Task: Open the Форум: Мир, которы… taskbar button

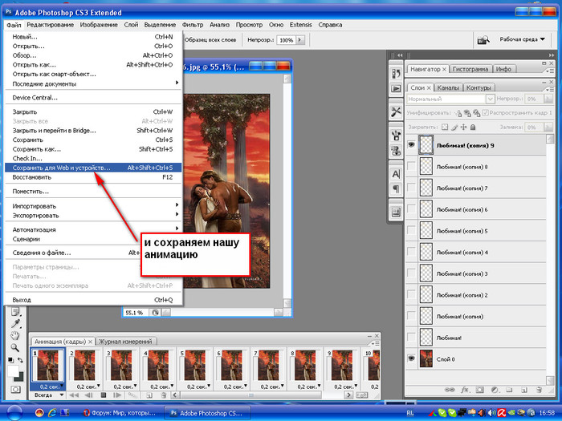Action: 120,413
